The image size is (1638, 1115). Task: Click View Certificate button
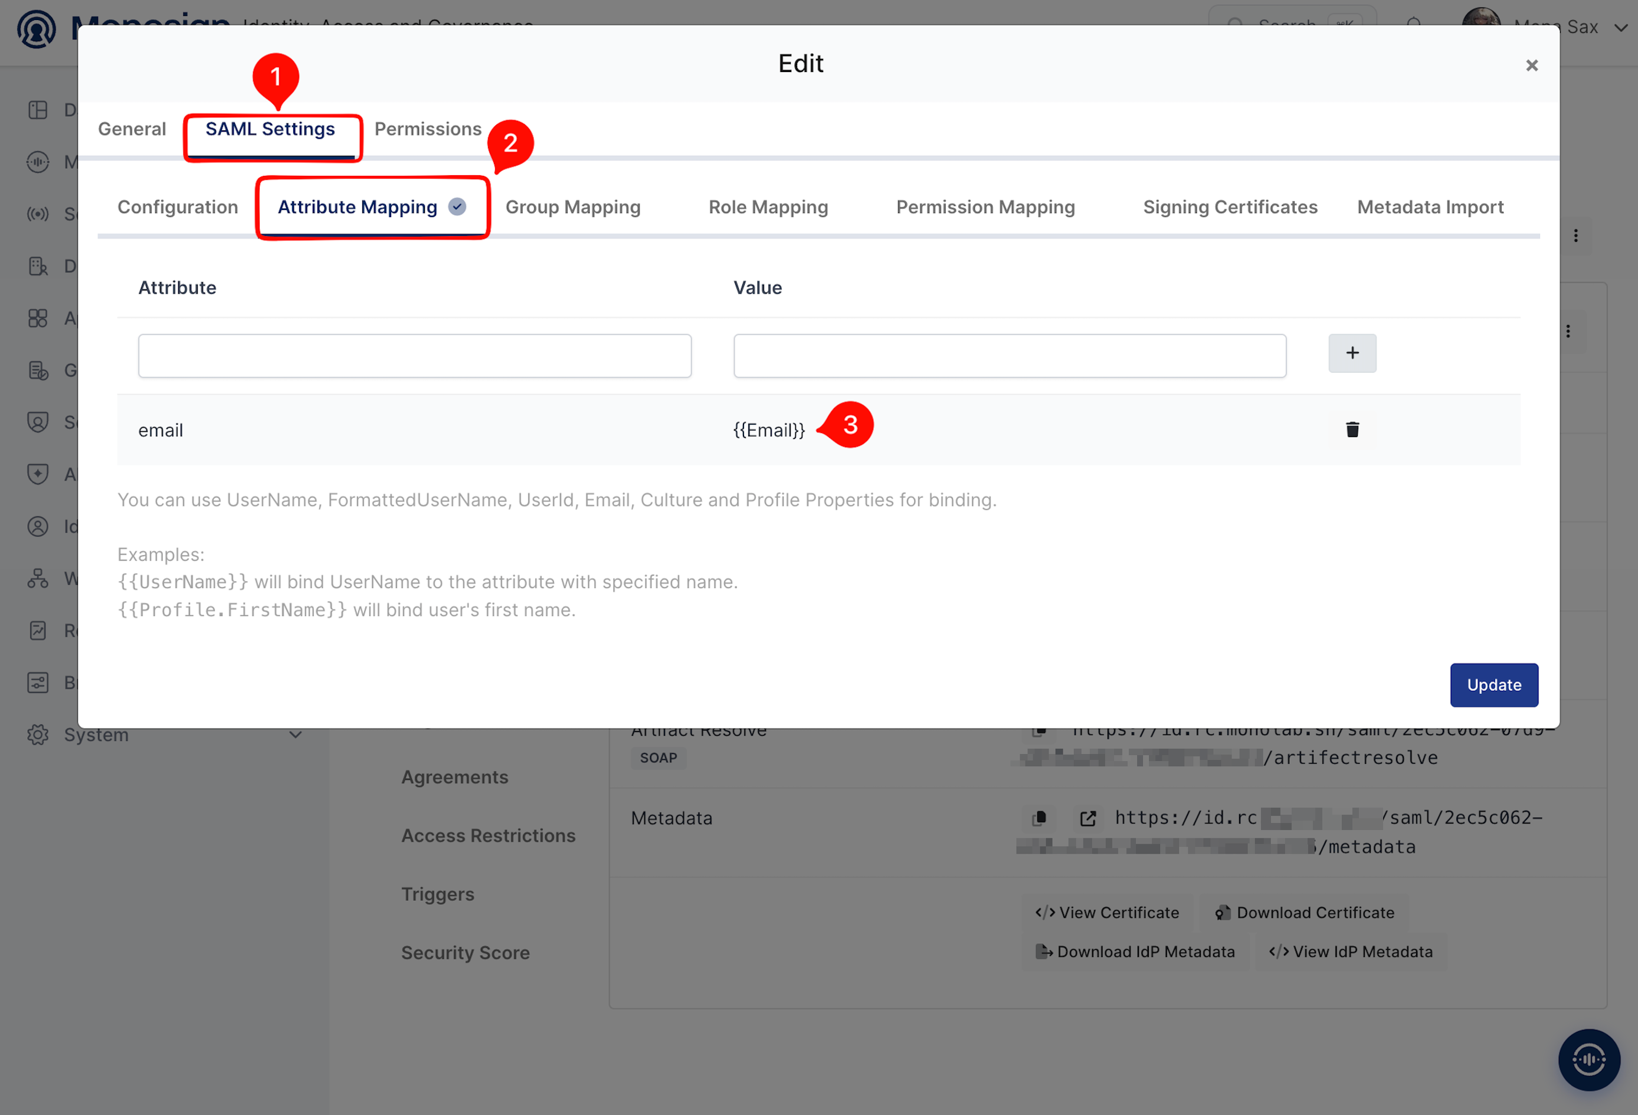pos(1108,913)
